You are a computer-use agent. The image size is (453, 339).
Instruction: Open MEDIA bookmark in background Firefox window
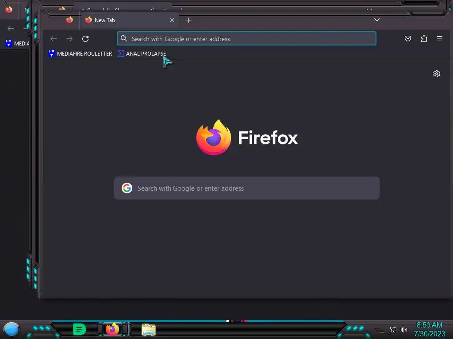pyautogui.click(x=17, y=44)
